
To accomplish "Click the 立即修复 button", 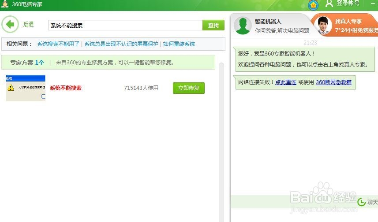I will pyautogui.click(x=189, y=88).
